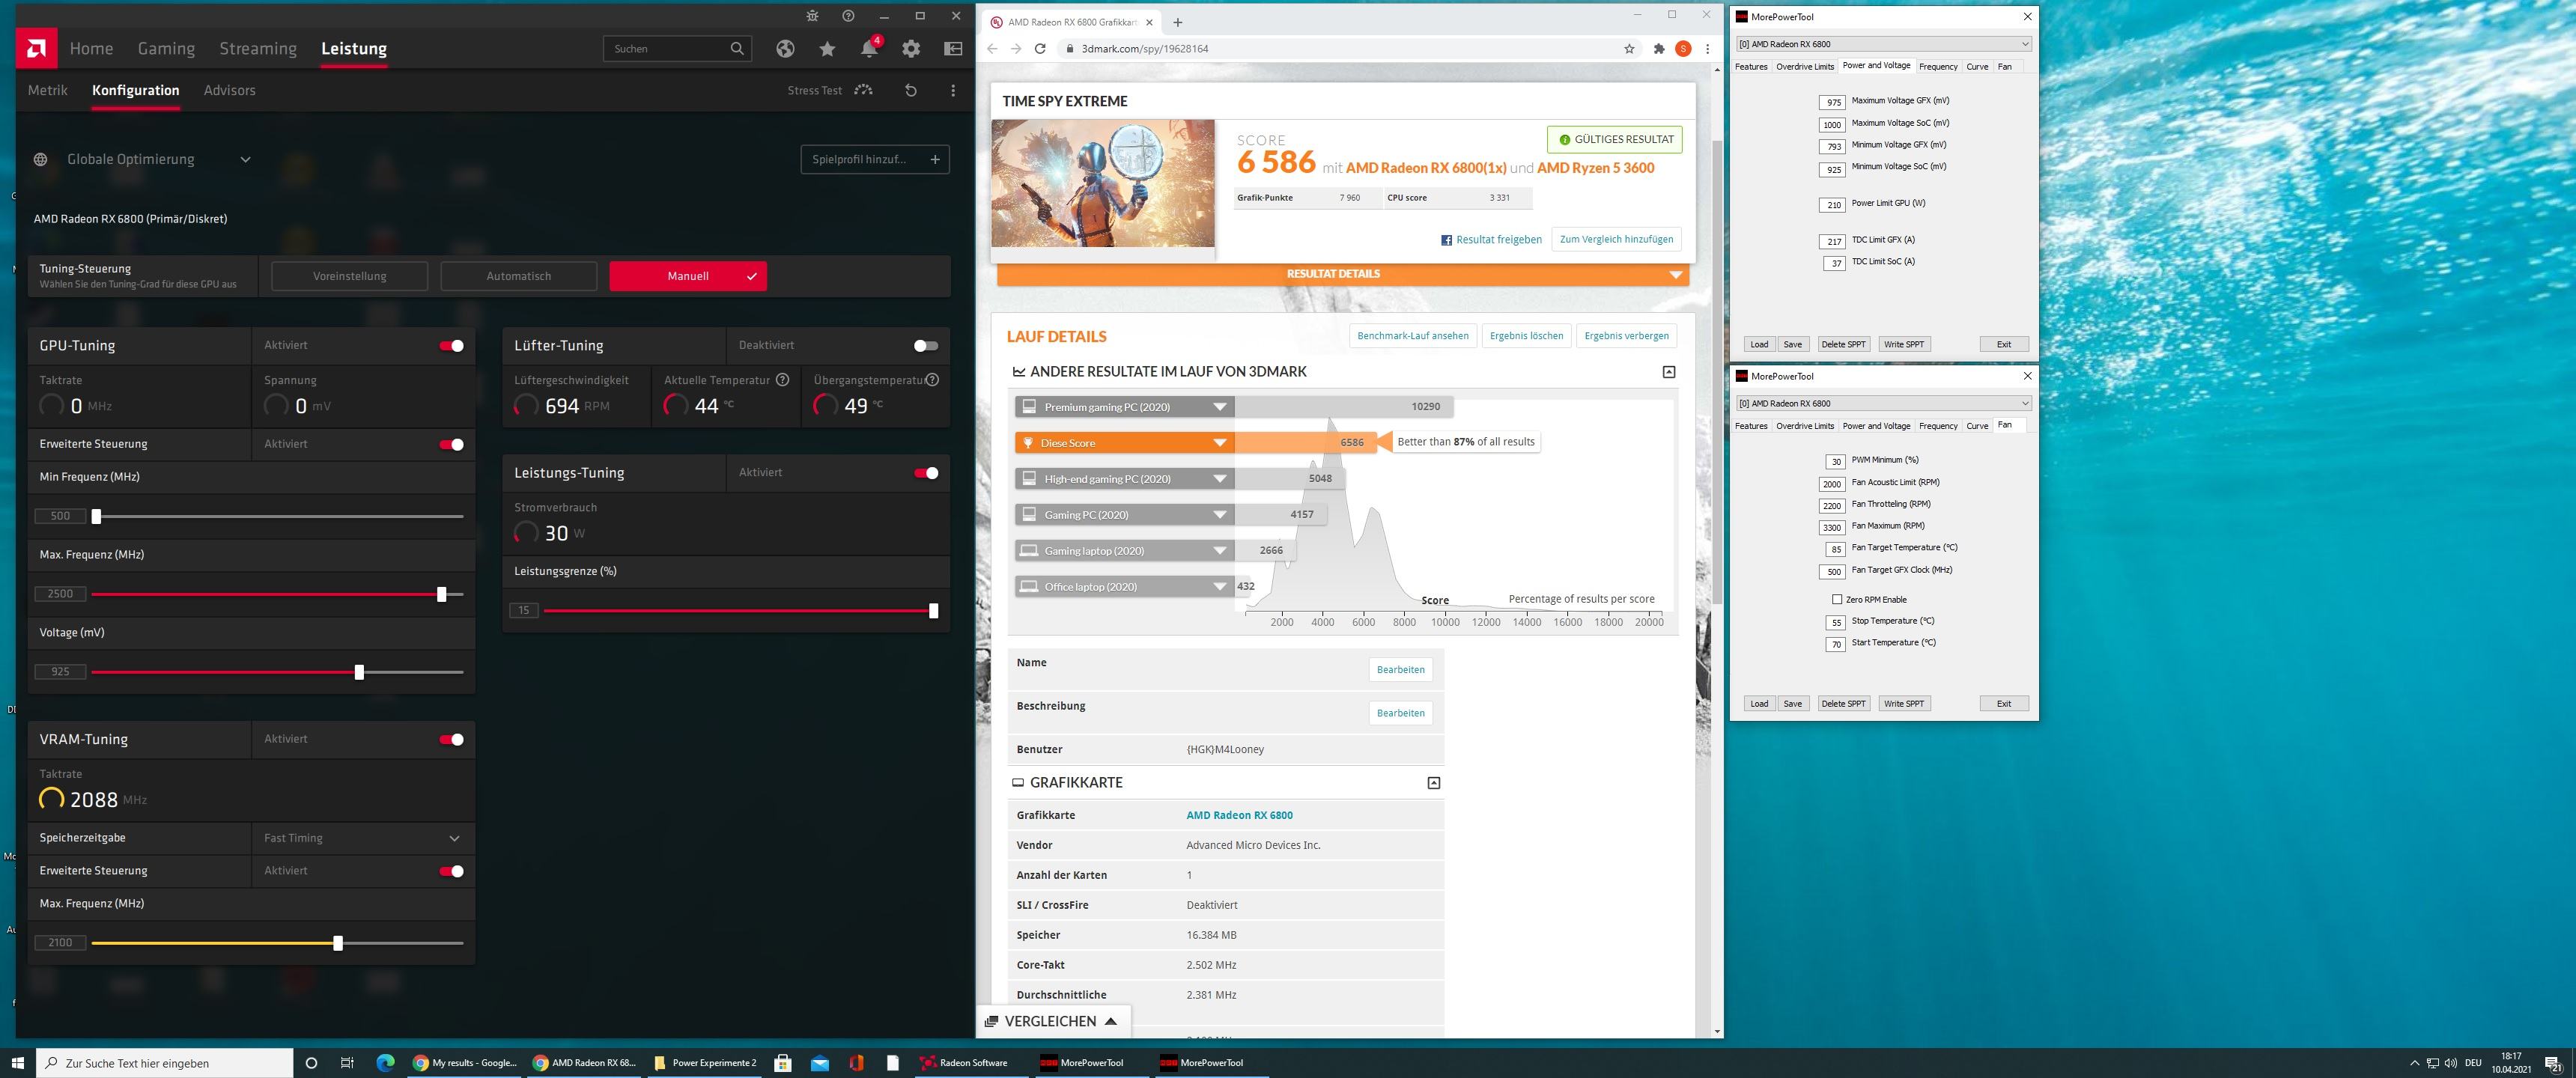
Task: Start the Stress Test gauge icon
Action: click(864, 90)
